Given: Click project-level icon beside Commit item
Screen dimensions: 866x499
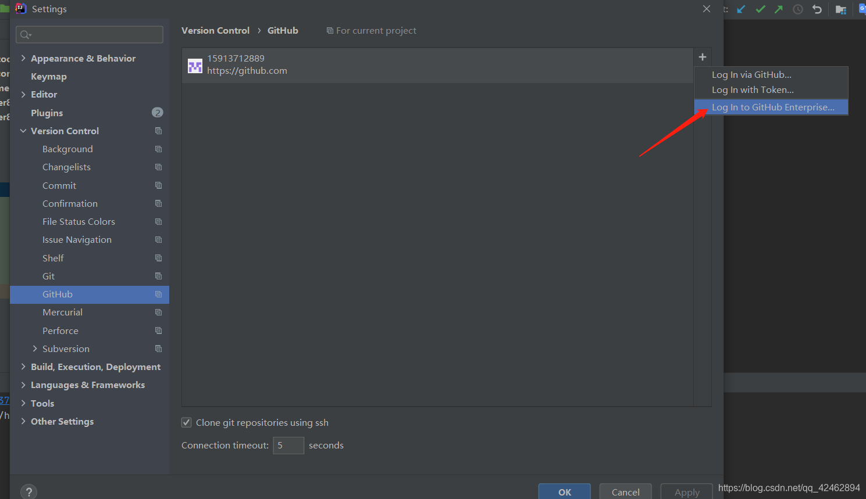Looking at the screenshot, I should (158, 185).
